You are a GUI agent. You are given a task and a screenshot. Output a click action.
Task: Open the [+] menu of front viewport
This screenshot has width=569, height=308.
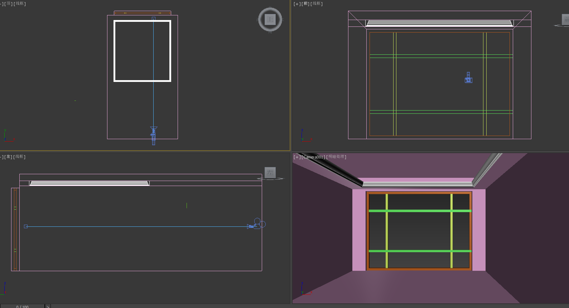(x=297, y=4)
